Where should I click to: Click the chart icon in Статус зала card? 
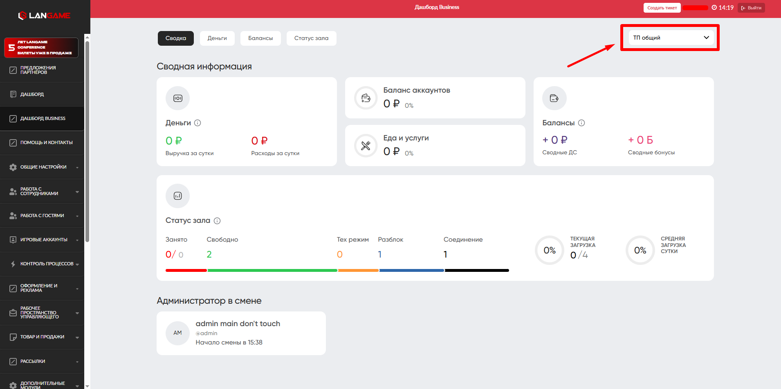click(x=177, y=196)
